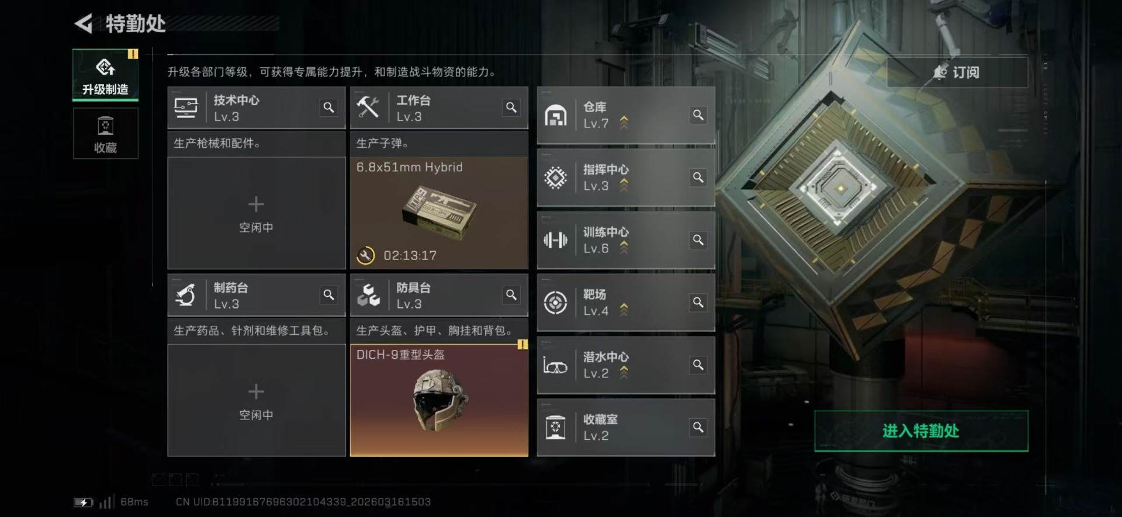Viewport: 1122px width, 517px height.
Task: Add production in the idle 制药台 slot
Action: click(x=257, y=400)
